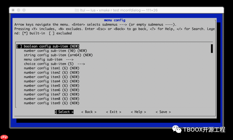Image resolution: width=233 pixels, height=140 pixels.
Task: Close the terminal window
Action: click(x=13, y=10)
